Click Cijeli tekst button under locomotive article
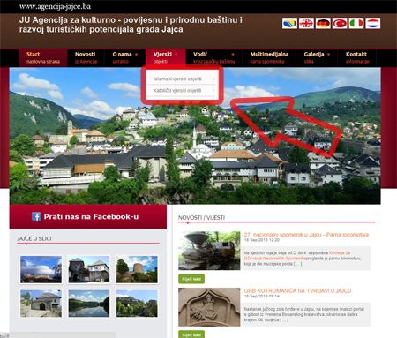The height and width of the screenshot is (338, 397). (x=191, y=279)
